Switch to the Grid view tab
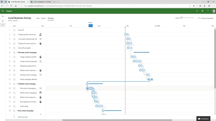This screenshot has height=121, width=216. (38, 18)
